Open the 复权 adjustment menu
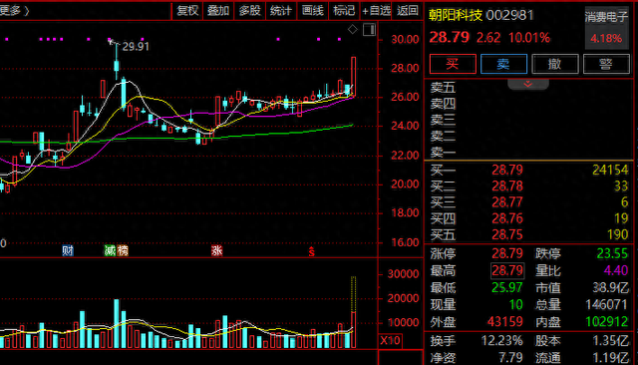 click(x=187, y=11)
